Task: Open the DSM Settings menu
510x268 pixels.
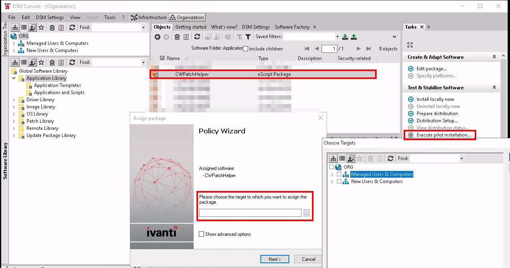Action: pos(50,17)
